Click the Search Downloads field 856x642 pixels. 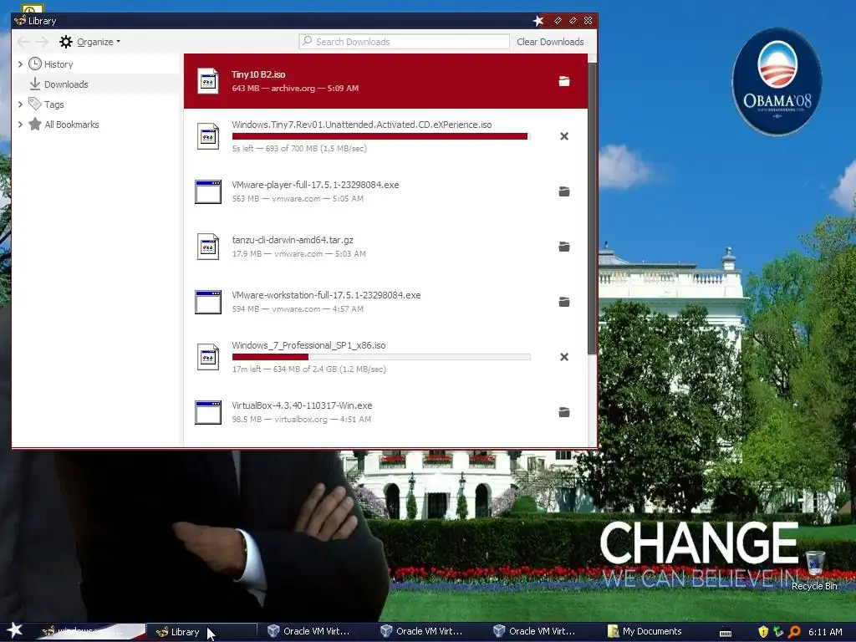(405, 42)
